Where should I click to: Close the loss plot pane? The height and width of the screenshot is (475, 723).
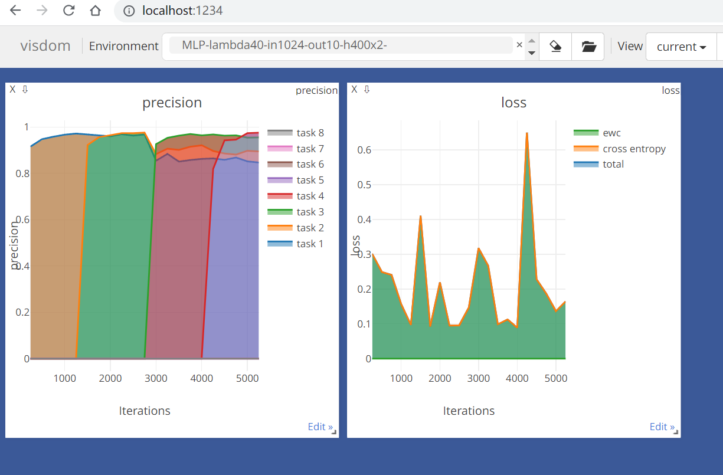(354, 89)
